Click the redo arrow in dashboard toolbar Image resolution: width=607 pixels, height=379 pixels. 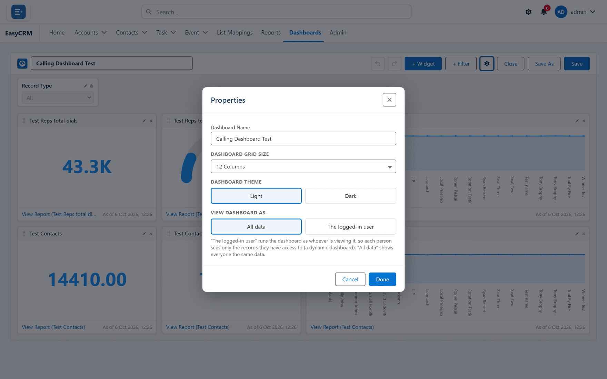coord(395,64)
